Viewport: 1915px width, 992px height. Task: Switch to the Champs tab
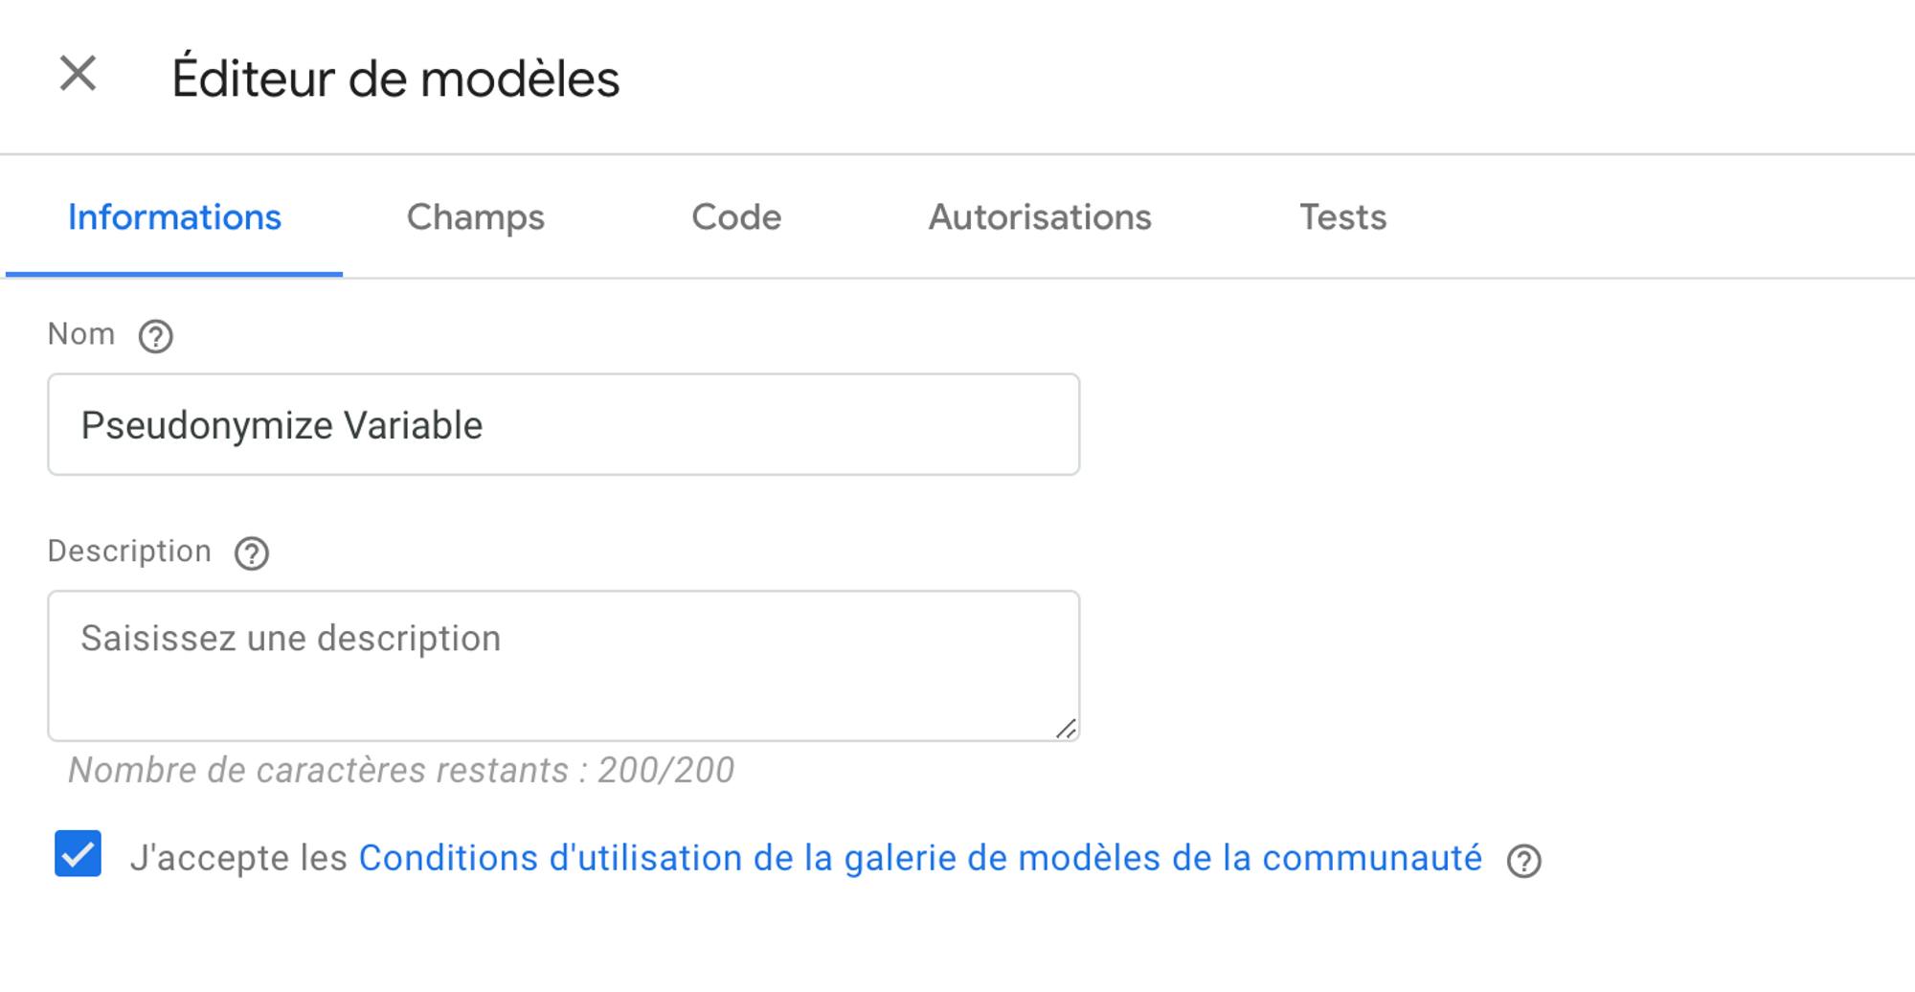click(x=476, y=217)
